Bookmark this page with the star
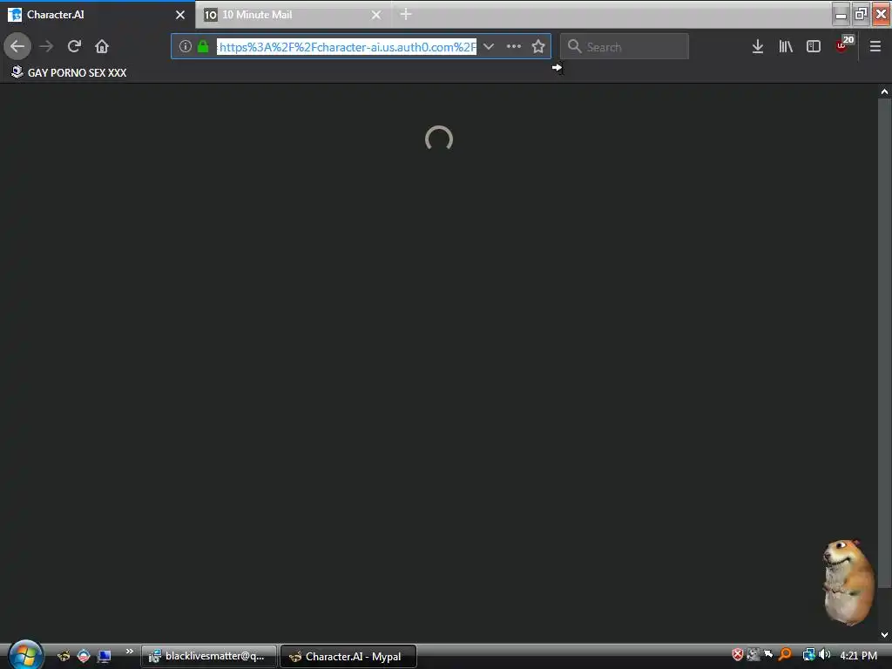The width and height of the screenshot is (892, 669). 538,46
